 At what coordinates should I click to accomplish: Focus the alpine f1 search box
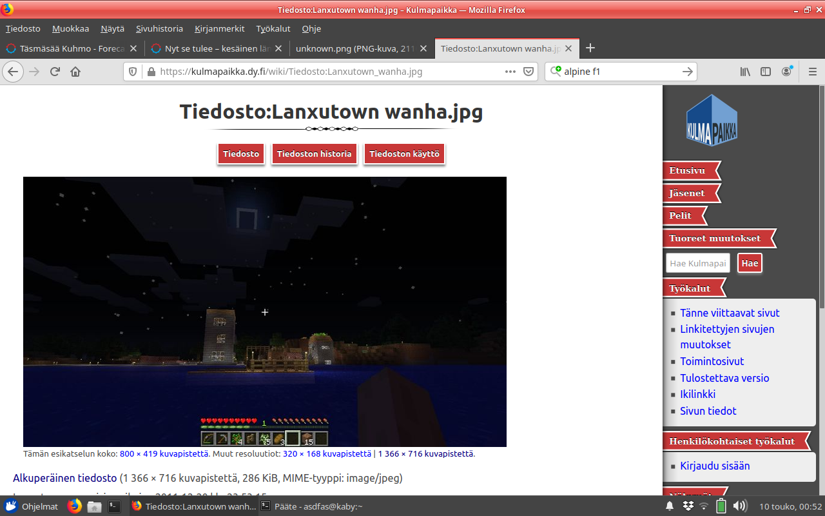tap(621, 72)
